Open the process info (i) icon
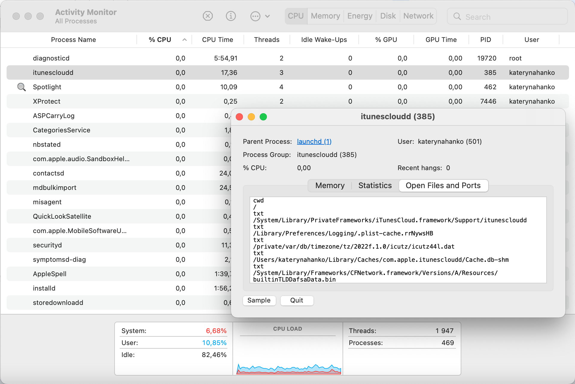 click(231, 16)
